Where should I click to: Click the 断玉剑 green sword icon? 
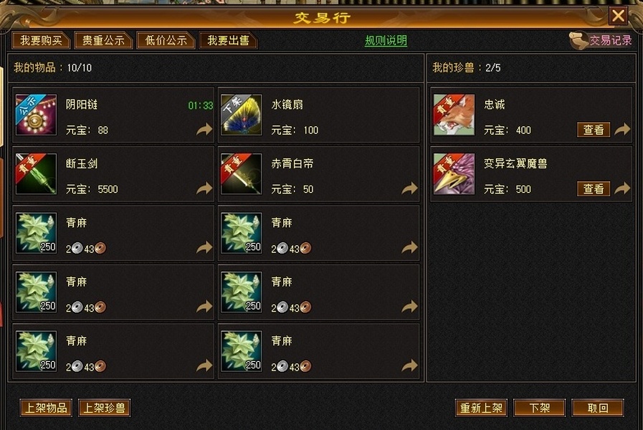(36, 174)
